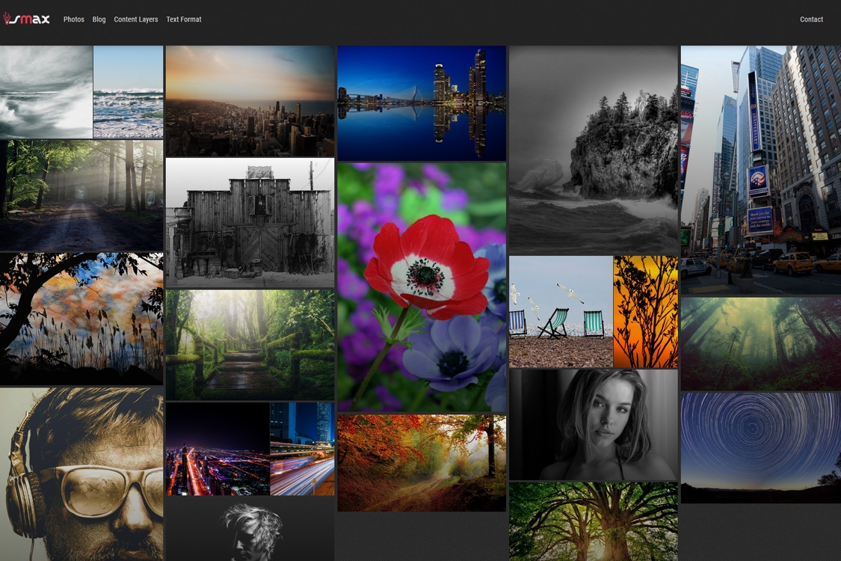Open the sunlit big tree canopy photo

[594, 522]
